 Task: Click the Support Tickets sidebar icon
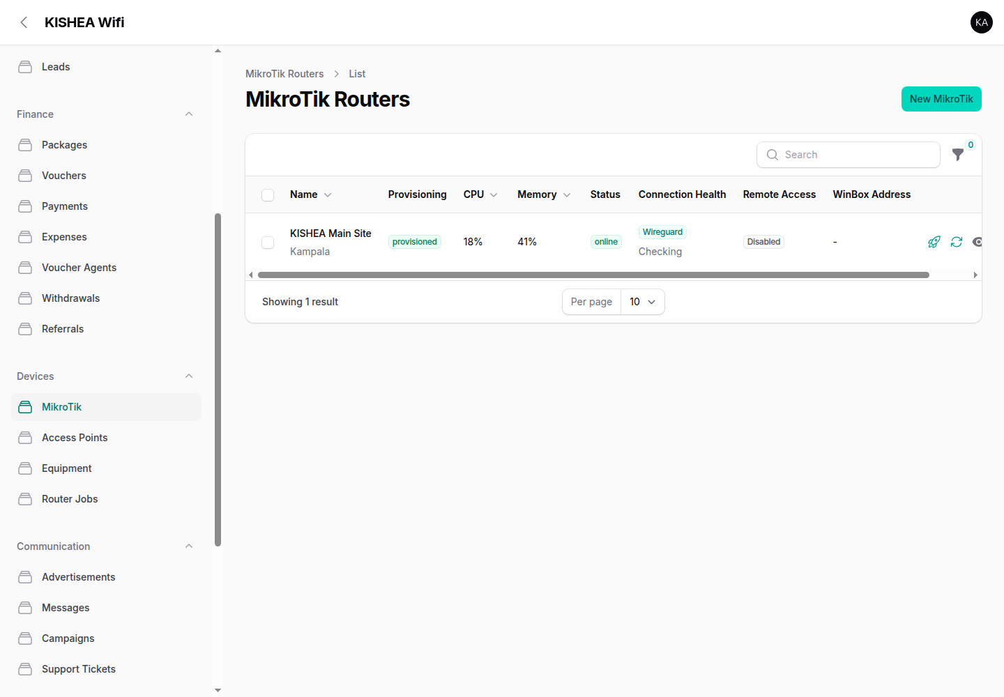tap(25, 669)
